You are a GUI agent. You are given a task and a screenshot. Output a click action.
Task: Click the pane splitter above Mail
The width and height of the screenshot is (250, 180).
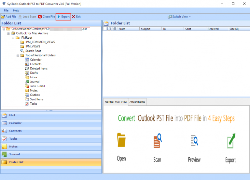pos(51,110)
